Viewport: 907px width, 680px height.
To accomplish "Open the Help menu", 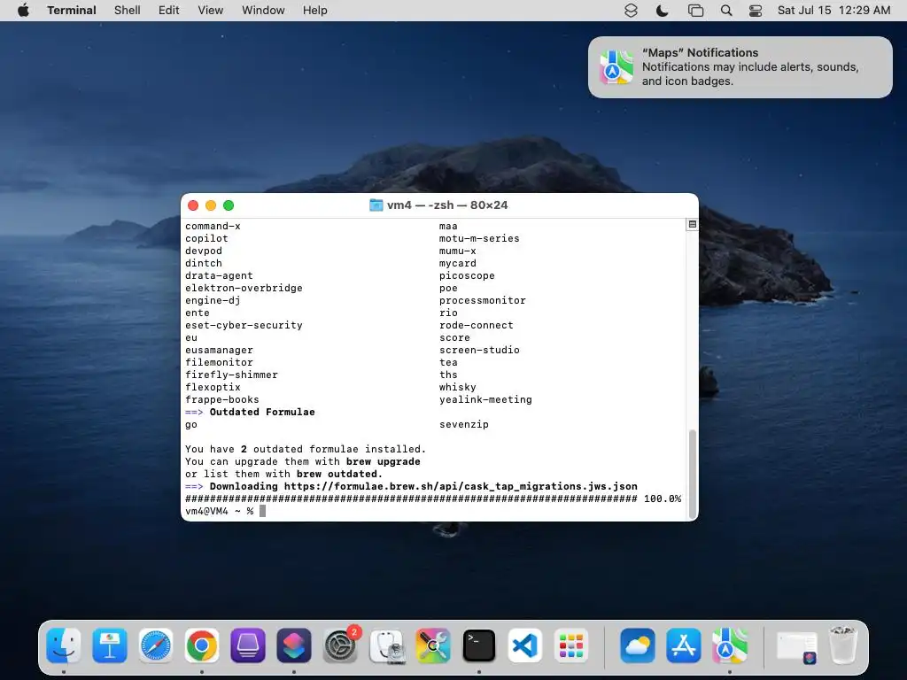I will coord(315,11).
